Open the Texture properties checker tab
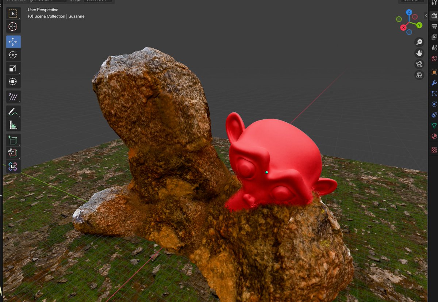The image size is (438, 302). tap(434, 149)
